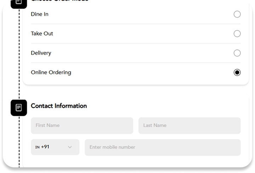The width and height of the screenshot is (255, 173).
Task: Open the +91 country code dropdown
Action: 55,147
